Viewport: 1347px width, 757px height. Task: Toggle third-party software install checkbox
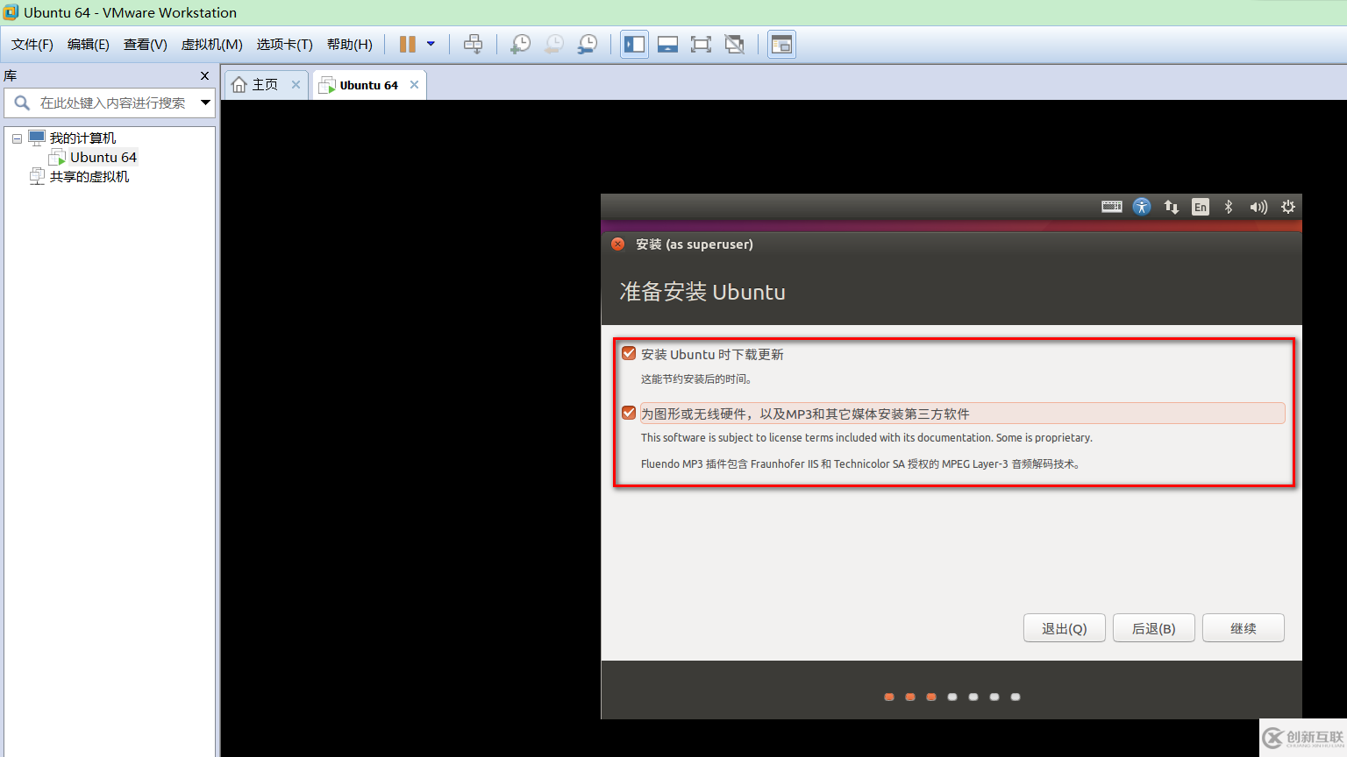629,413
